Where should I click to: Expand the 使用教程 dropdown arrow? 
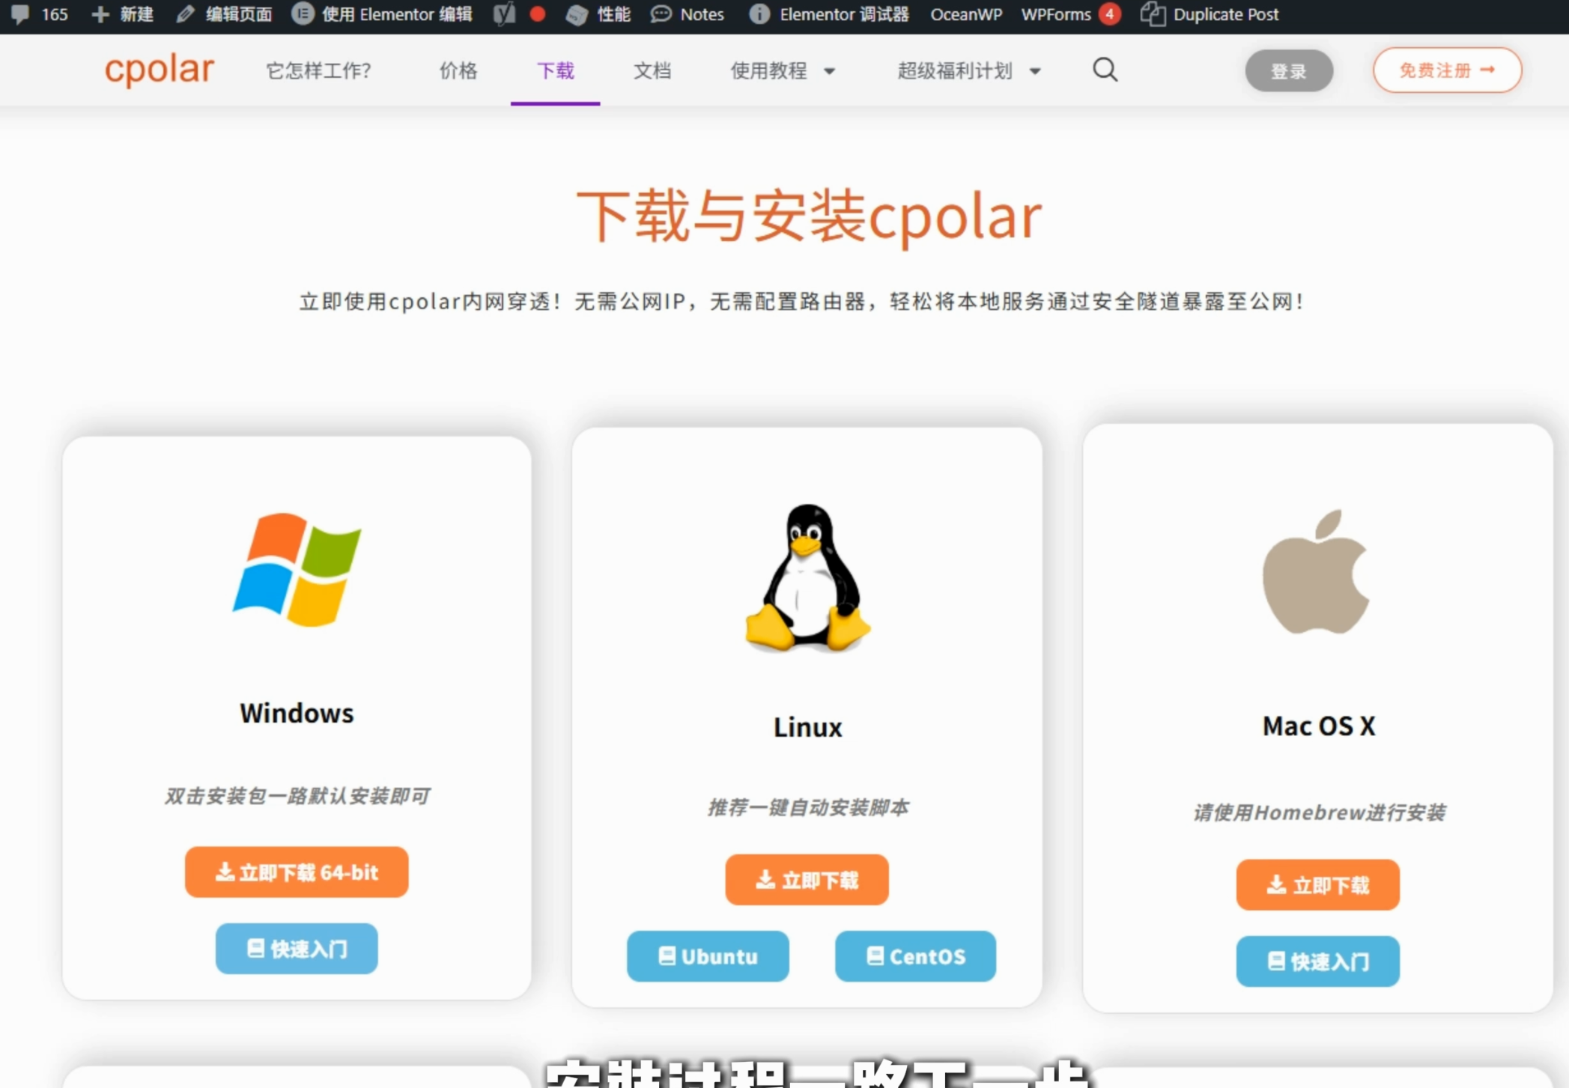click(x=829, y=72)
